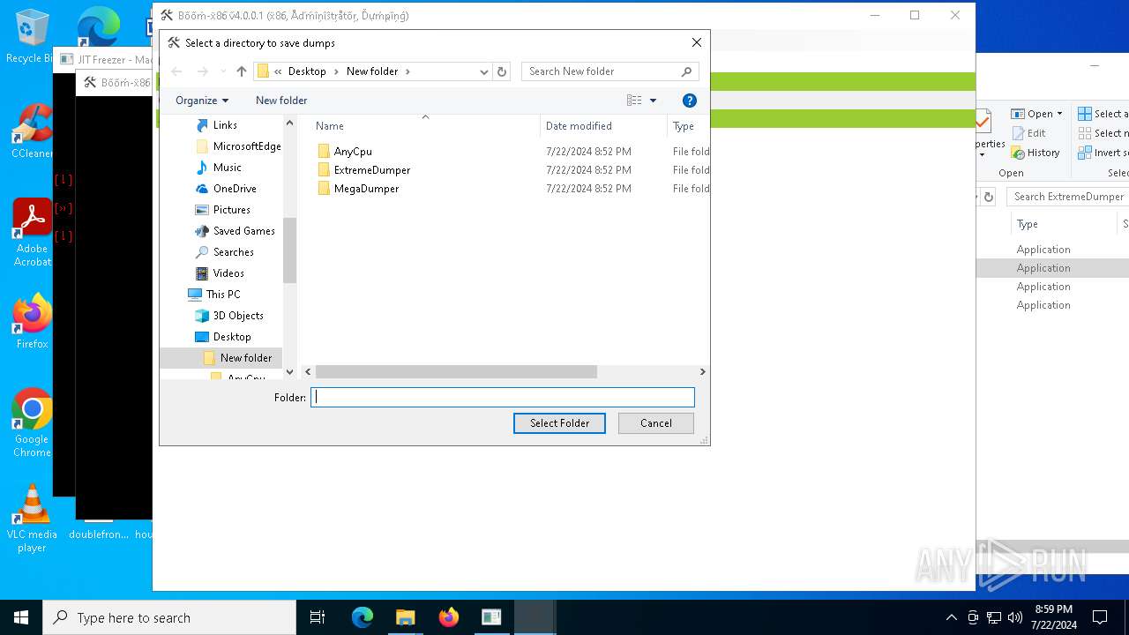
Task: Click the Back navigation arrow in dialog
Action: tap(176, 71)
